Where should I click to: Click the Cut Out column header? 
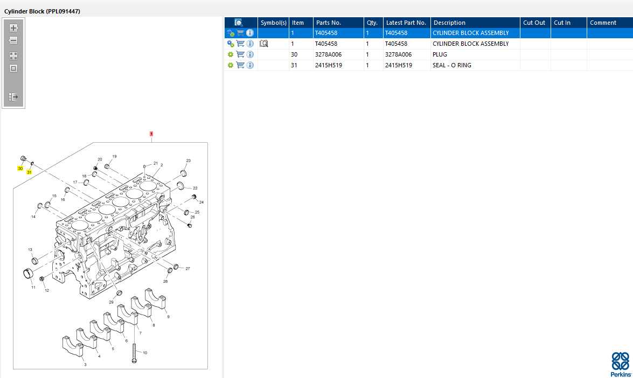pyautogui.click(x=535, y=23)
